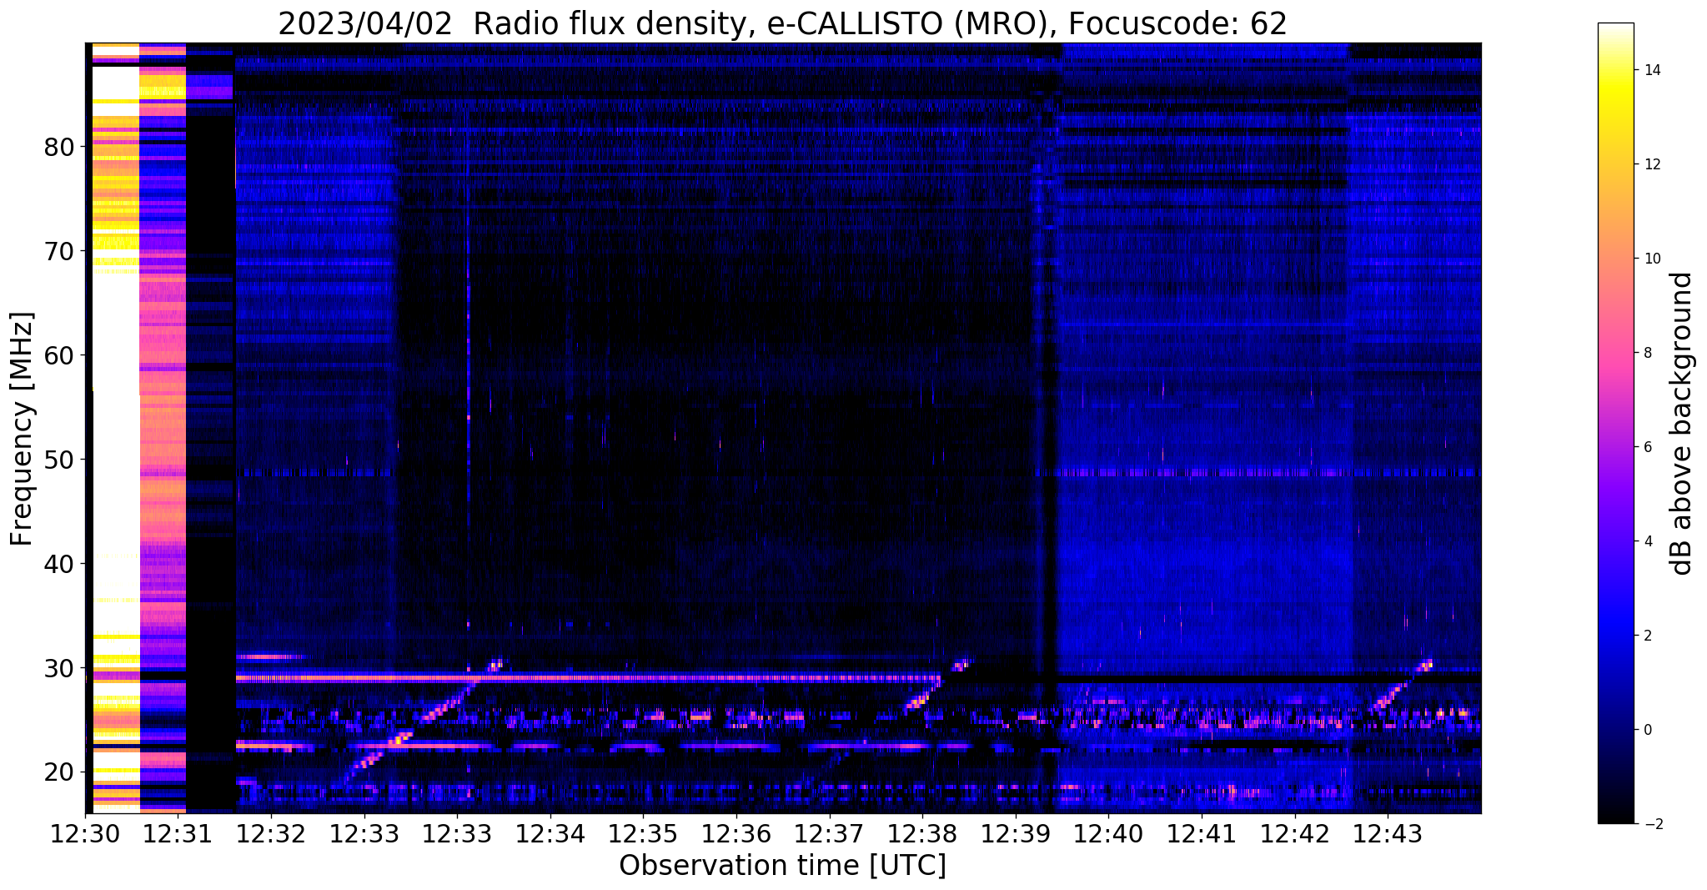
Task: Click the 50 tick on frequency axis
Action: [x=60, y=460]
